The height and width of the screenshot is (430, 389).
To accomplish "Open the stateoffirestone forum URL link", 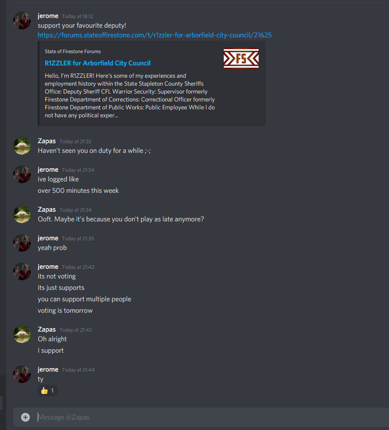I will [154, 35].
